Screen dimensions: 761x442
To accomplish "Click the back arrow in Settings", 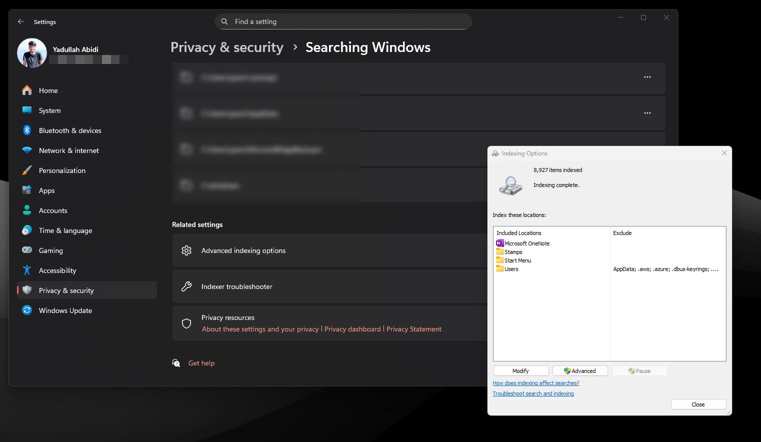I will tap(20, 21).
